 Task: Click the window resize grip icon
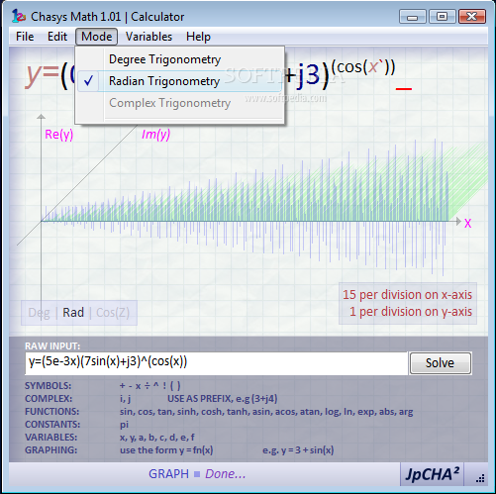point(480,478)
